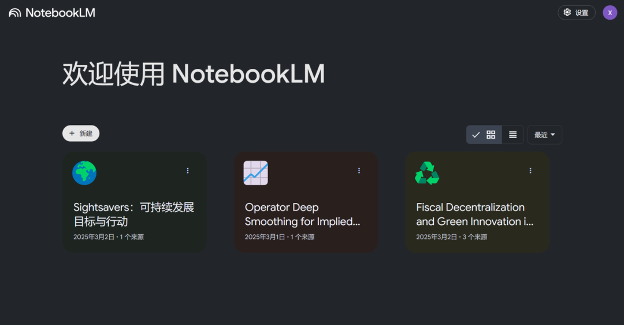Click the date 2025年3月1日 · 1 个来源
Screen dimensions: 624x325
[x=280, y=237]
